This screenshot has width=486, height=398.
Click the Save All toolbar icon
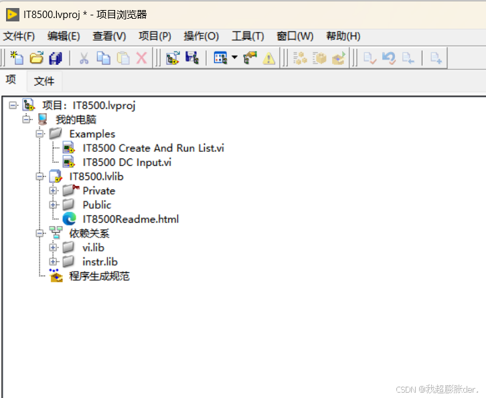[x=56, y=58]
